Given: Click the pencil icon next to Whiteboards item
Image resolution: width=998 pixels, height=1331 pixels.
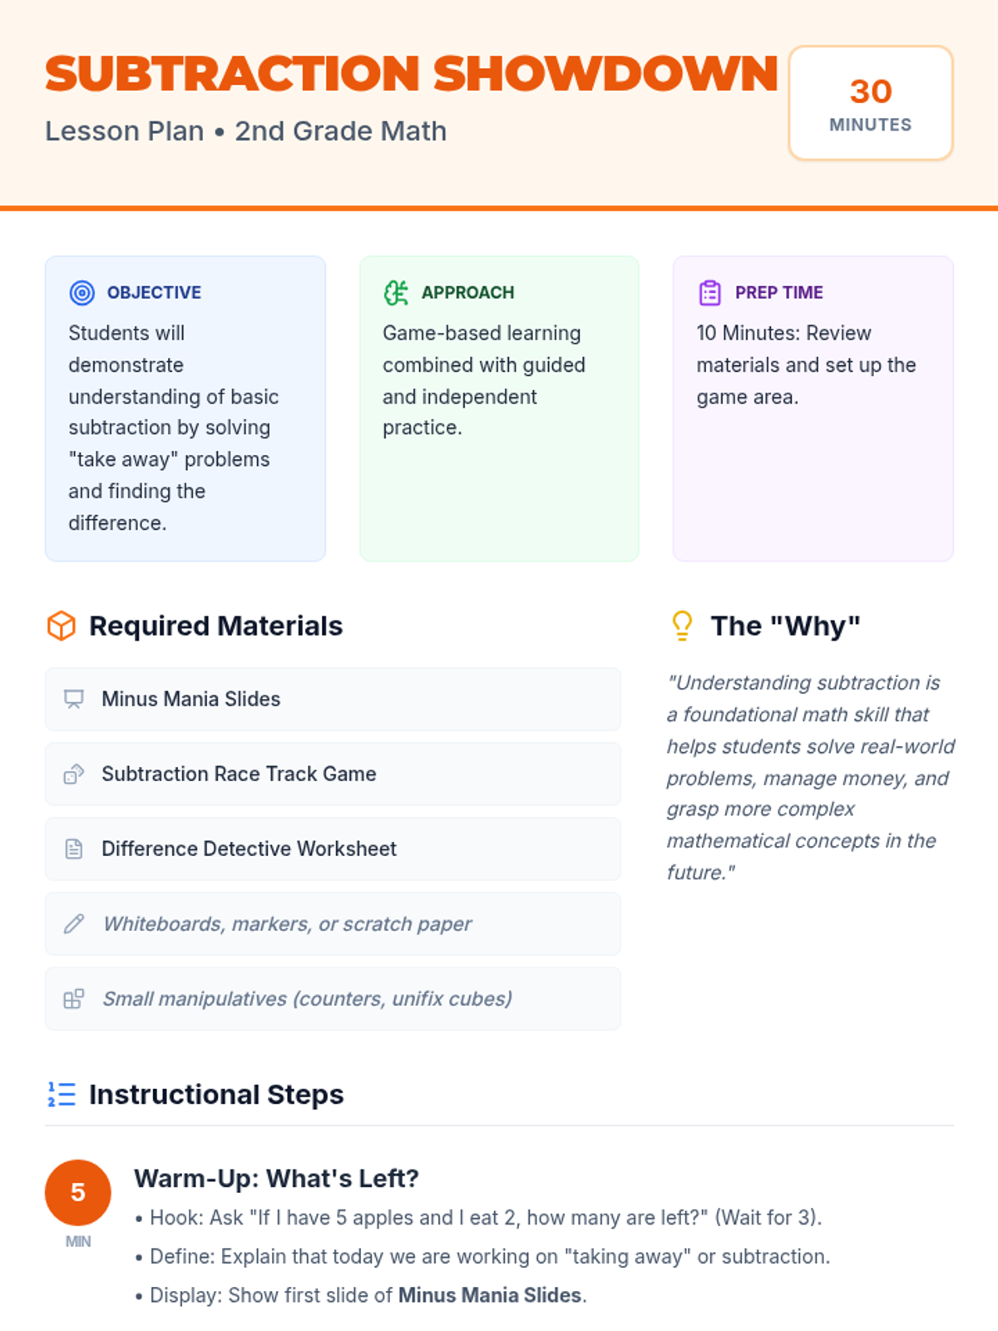Looking at the screenshot, I should 74,923.
